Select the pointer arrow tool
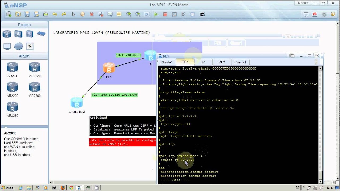The height and width of the screenshot is (191, 340). tap(73, 14)
